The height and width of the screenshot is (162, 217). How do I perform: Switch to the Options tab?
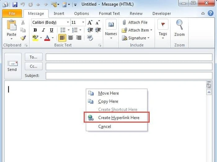pos(82,13)
